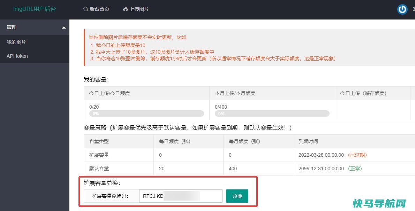Click the 0/400 value text

pyautogui.click(x=221, y=107)
